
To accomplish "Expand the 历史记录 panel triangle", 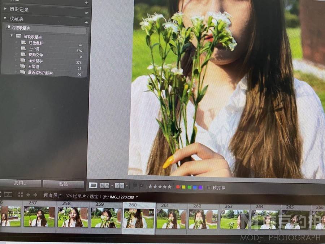I will coord(5,9).
